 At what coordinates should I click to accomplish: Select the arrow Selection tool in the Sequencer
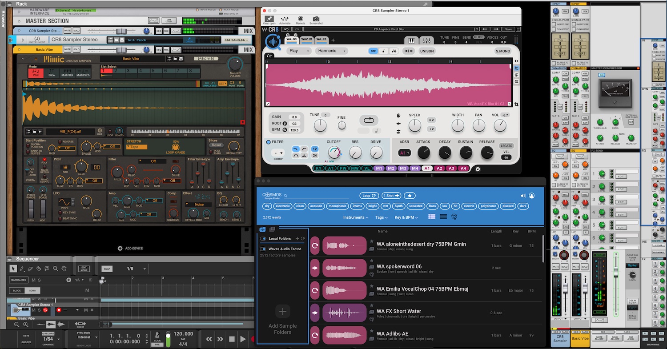pos(13,269)
